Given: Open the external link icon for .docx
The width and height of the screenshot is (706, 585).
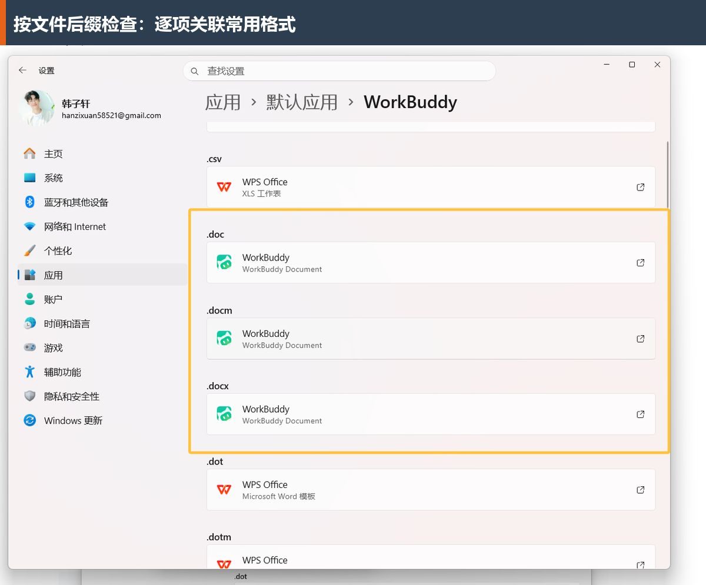Looking at the screenshot, I should [641, 414].
